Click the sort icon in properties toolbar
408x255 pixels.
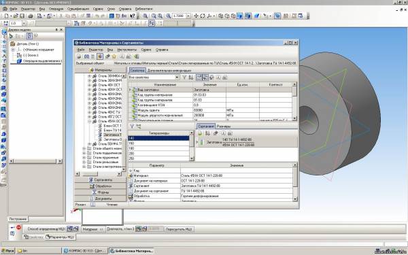pyautogui.click(x=191, y=78)
